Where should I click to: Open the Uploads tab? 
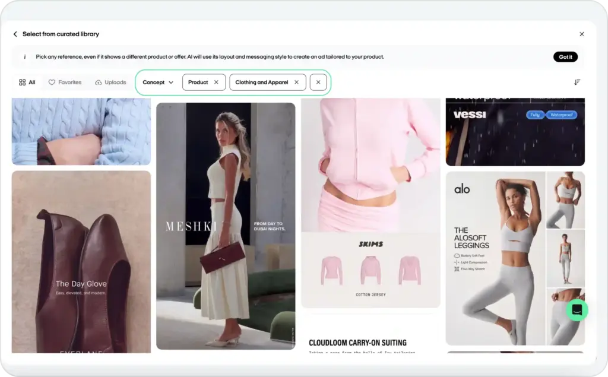[x=110, y=82]
